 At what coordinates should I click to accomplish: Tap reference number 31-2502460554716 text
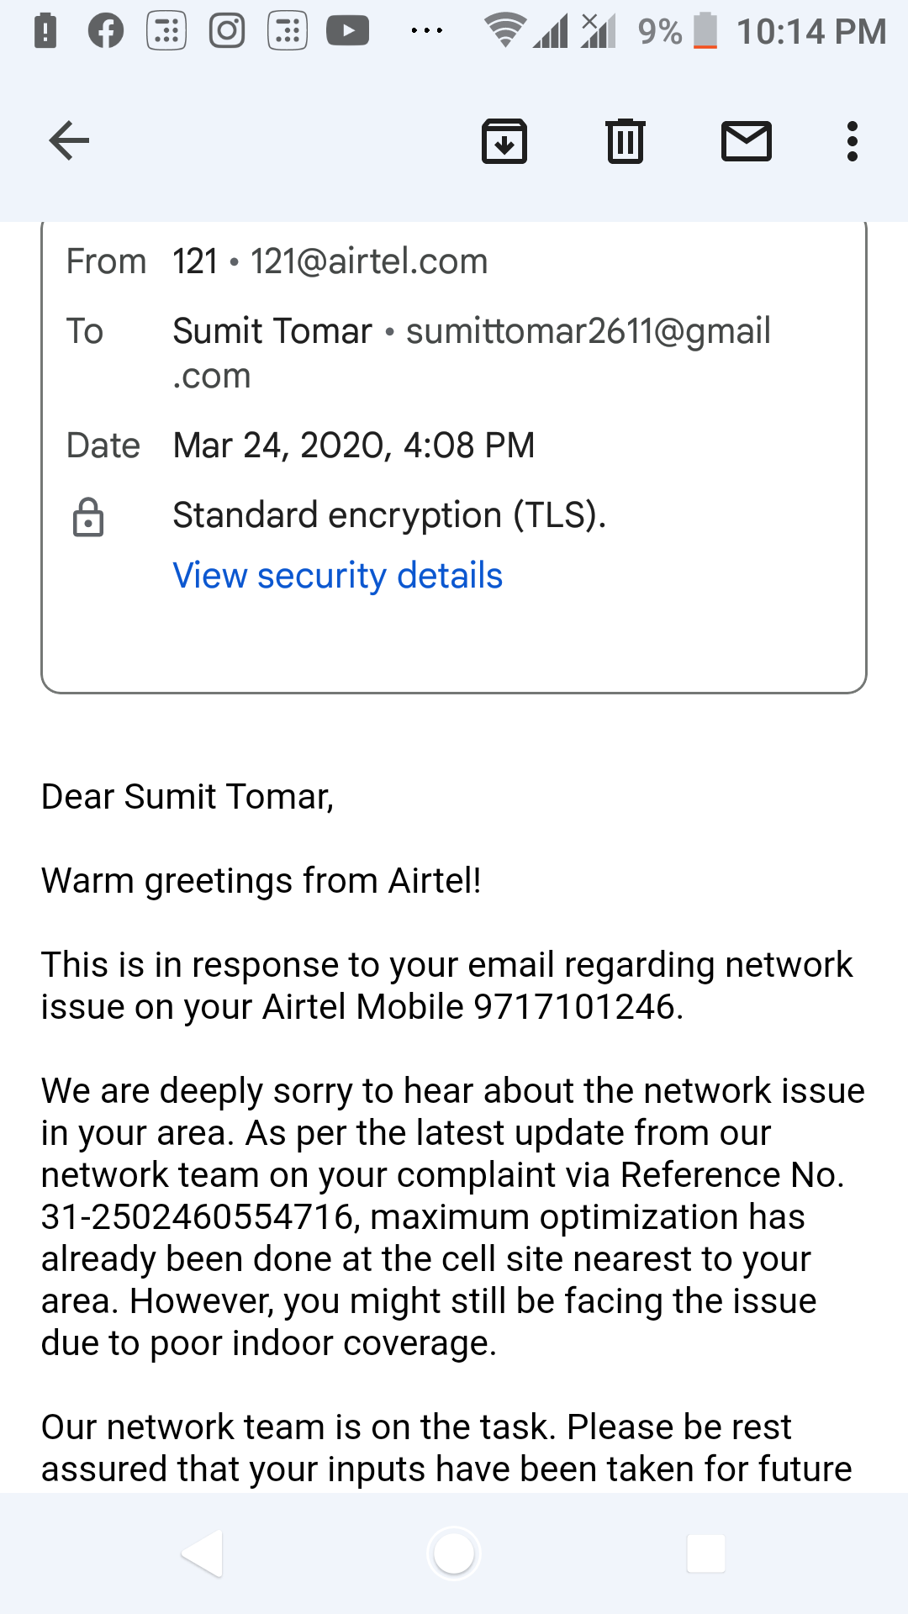tap(198, 1217)
